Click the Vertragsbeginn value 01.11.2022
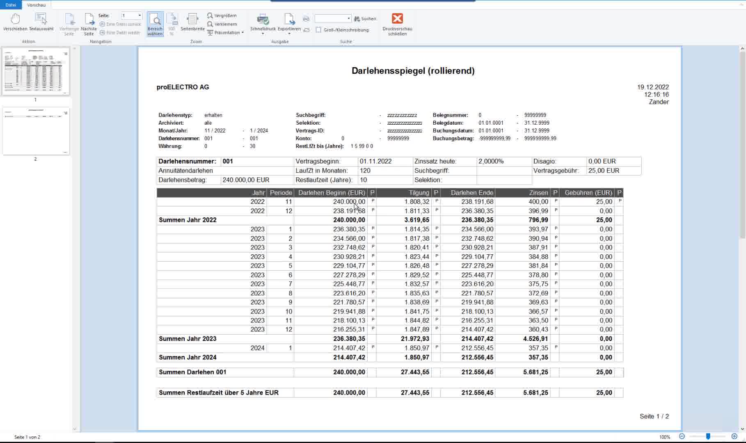The height and width of the screenshot is (443, 746). click(x=375, y=161)
